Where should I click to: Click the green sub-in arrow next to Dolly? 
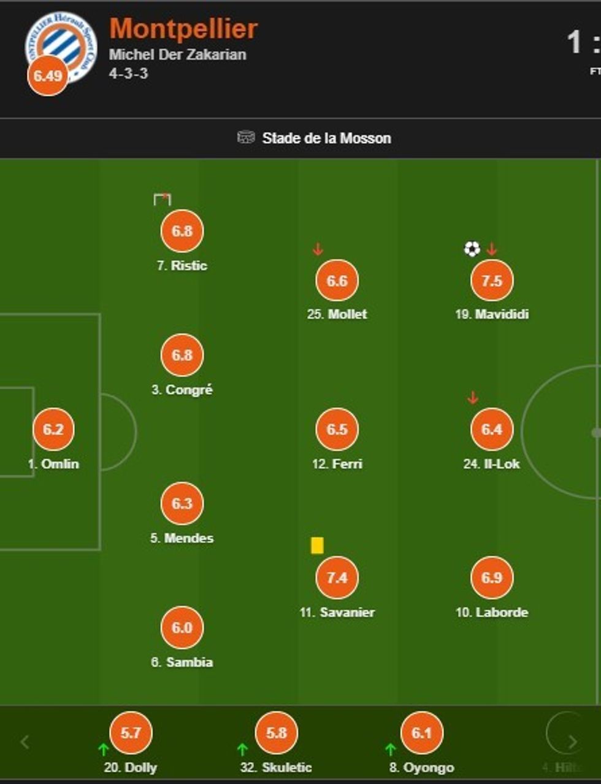tap(104, 749)
